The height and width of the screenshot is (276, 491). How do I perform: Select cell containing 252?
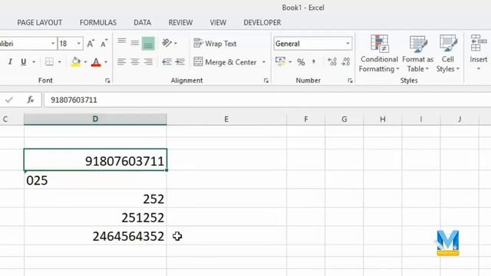[x=95, y=199]
